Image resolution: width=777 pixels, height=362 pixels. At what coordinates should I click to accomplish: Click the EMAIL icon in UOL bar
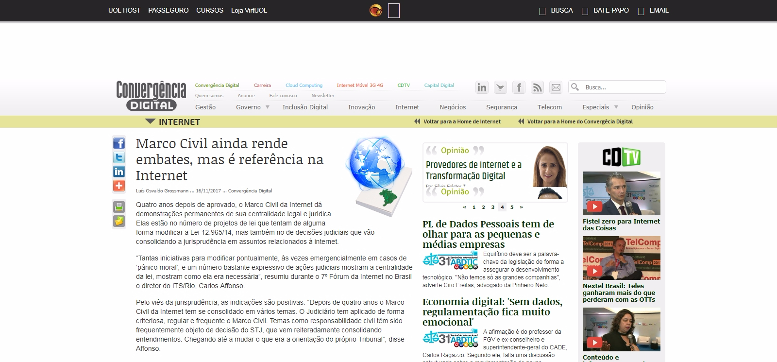(x=641, y=11)
